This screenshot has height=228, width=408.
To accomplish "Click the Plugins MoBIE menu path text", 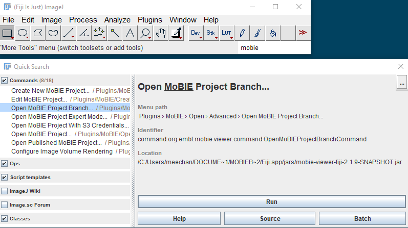I will [x=231, y=116].
